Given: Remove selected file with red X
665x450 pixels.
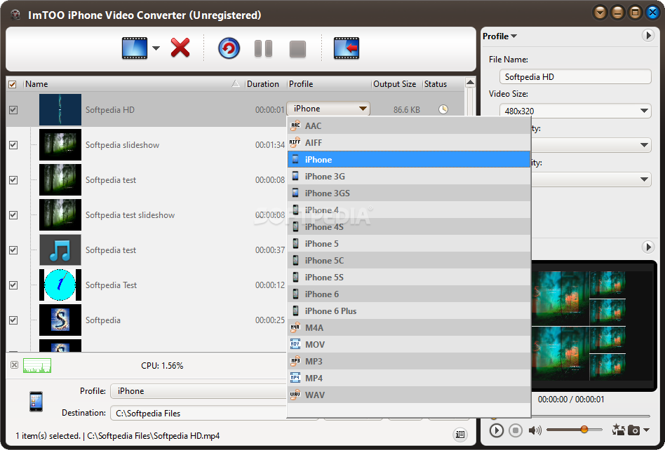Looking at the screenshot, I should click(x=180, y=48).
